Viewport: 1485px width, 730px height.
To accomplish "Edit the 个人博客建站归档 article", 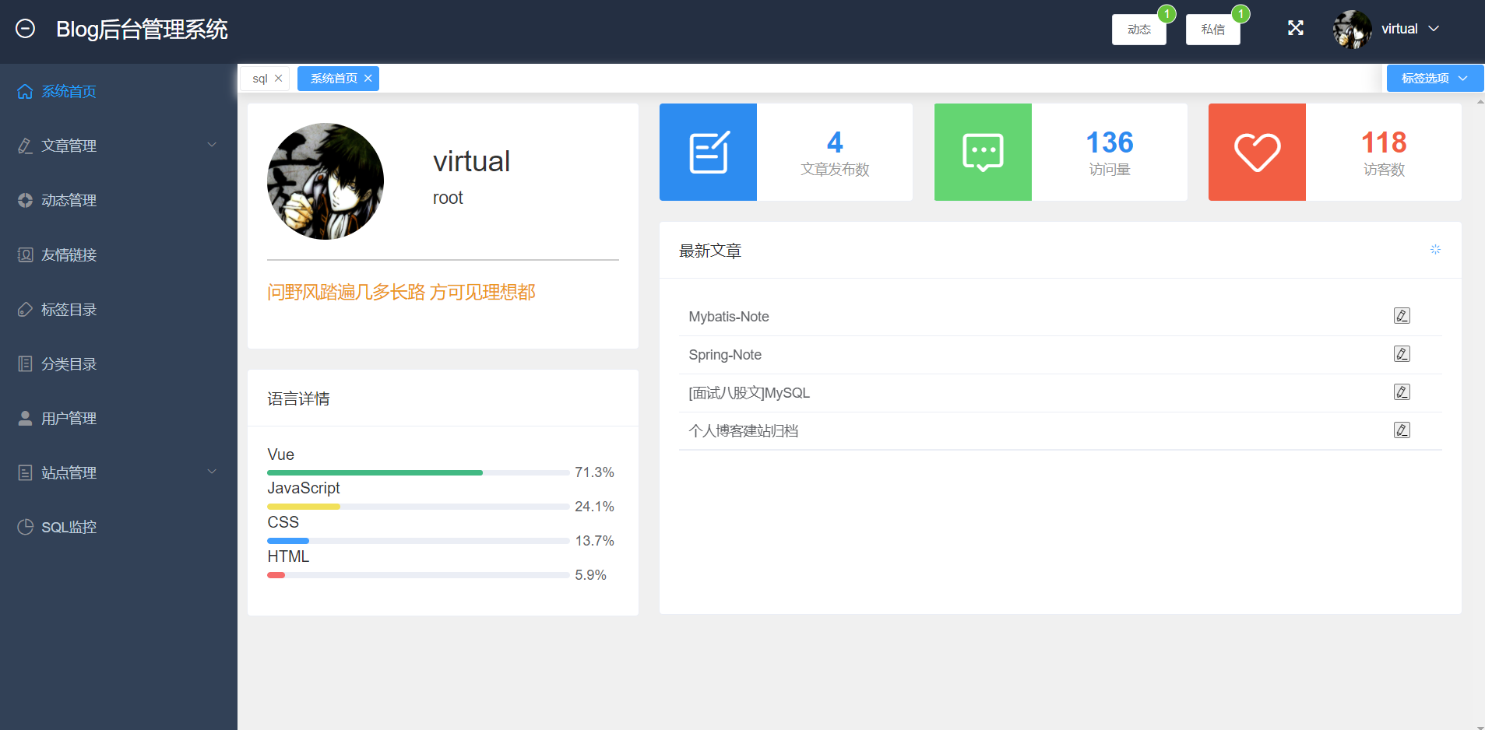I will [1402, 430].
